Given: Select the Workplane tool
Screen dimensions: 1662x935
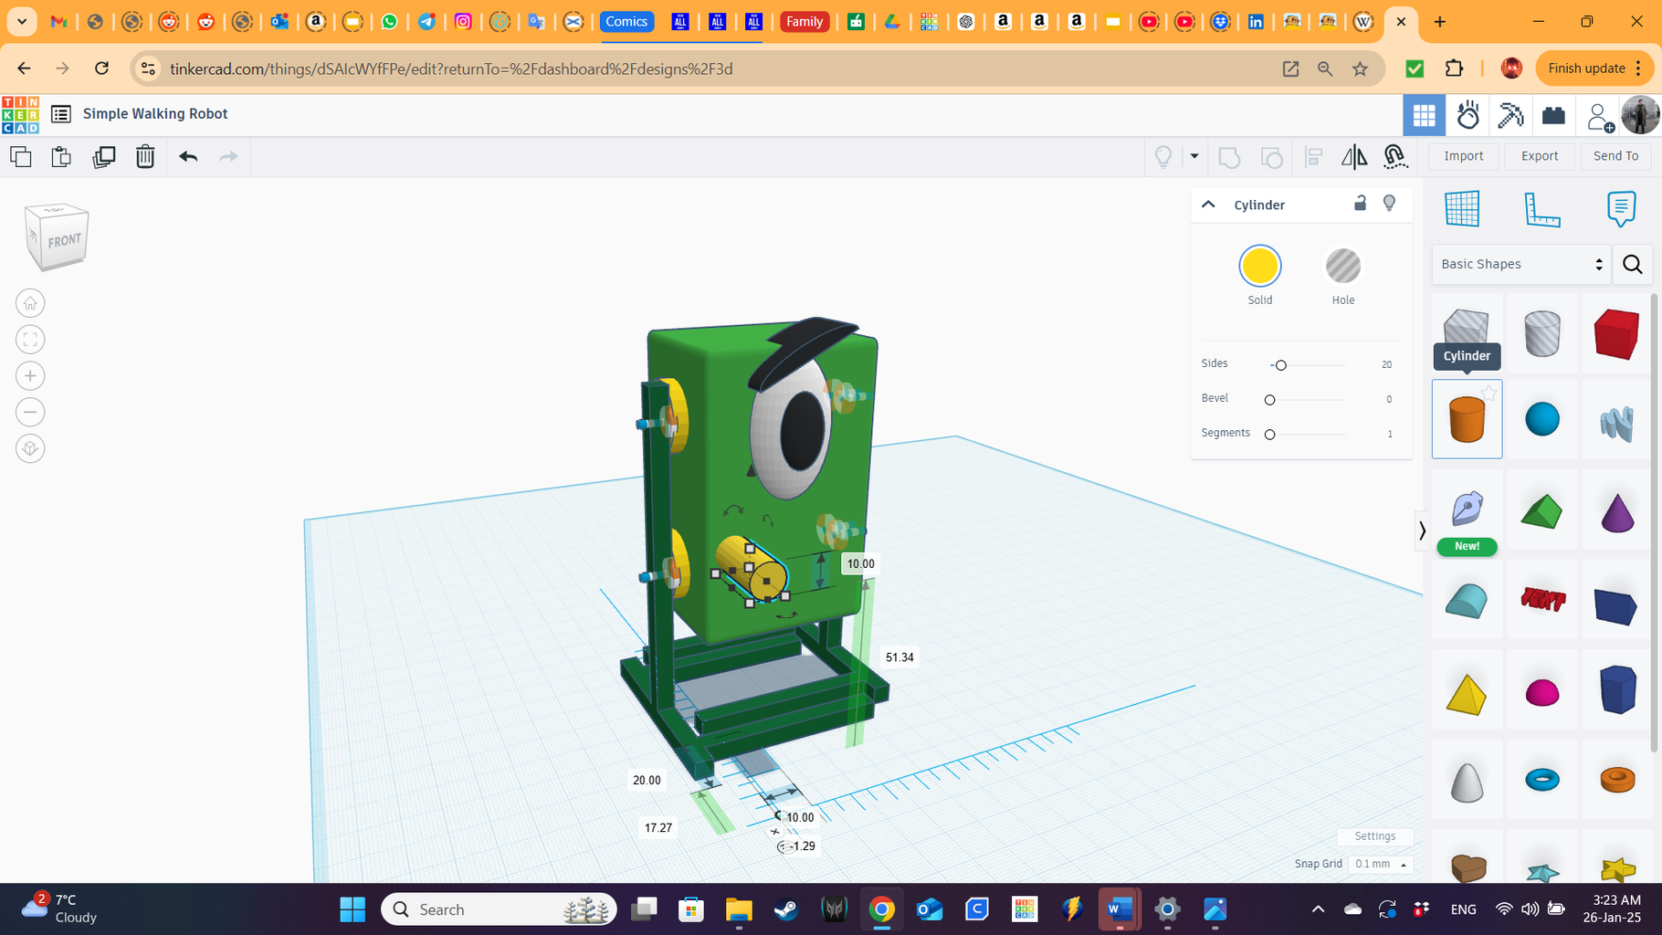Looking at the screenshot, I should [x=1462, y=208].
